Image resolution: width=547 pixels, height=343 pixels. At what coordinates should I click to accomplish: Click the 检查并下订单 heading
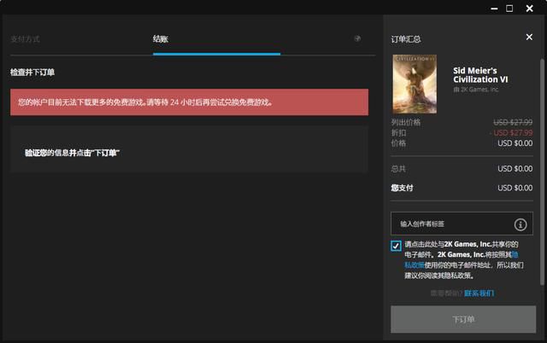pos(32,73)
